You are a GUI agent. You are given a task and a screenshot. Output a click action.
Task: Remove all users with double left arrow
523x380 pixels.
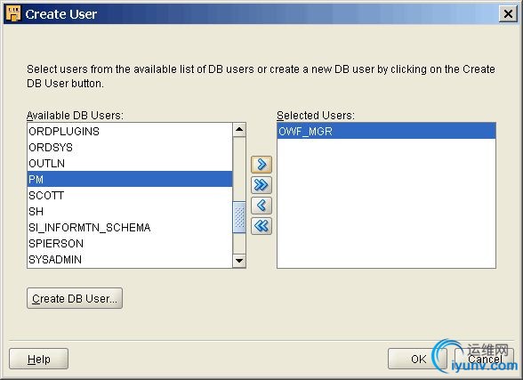[x=261, y=226]
